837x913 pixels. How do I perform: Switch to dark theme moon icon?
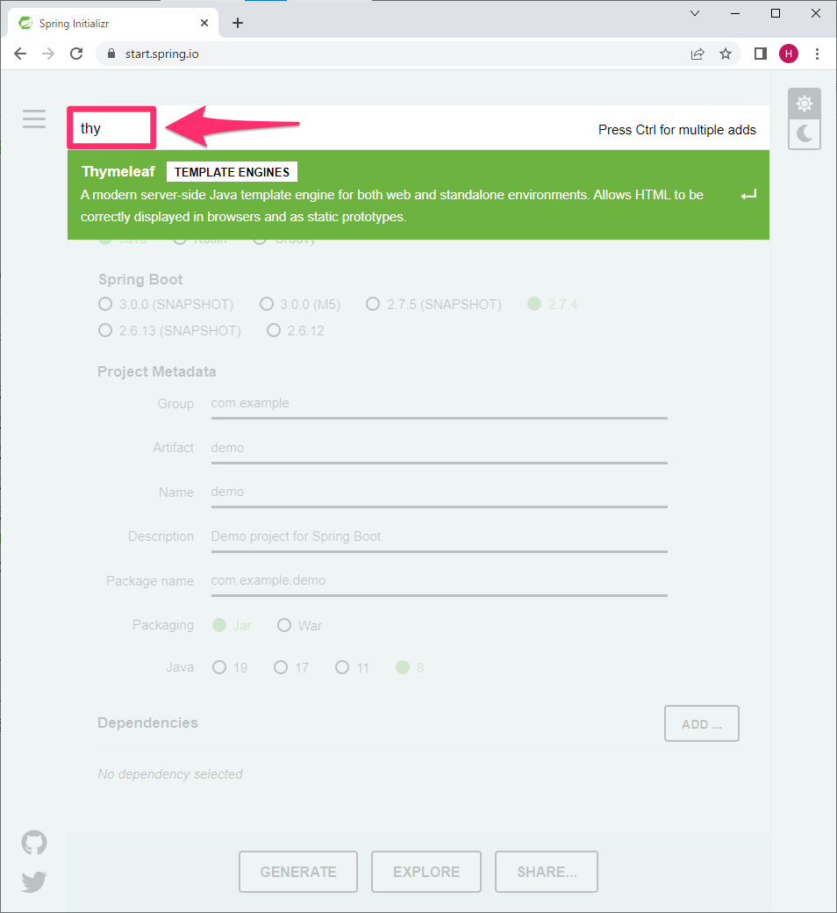click(x=805, y=134)
